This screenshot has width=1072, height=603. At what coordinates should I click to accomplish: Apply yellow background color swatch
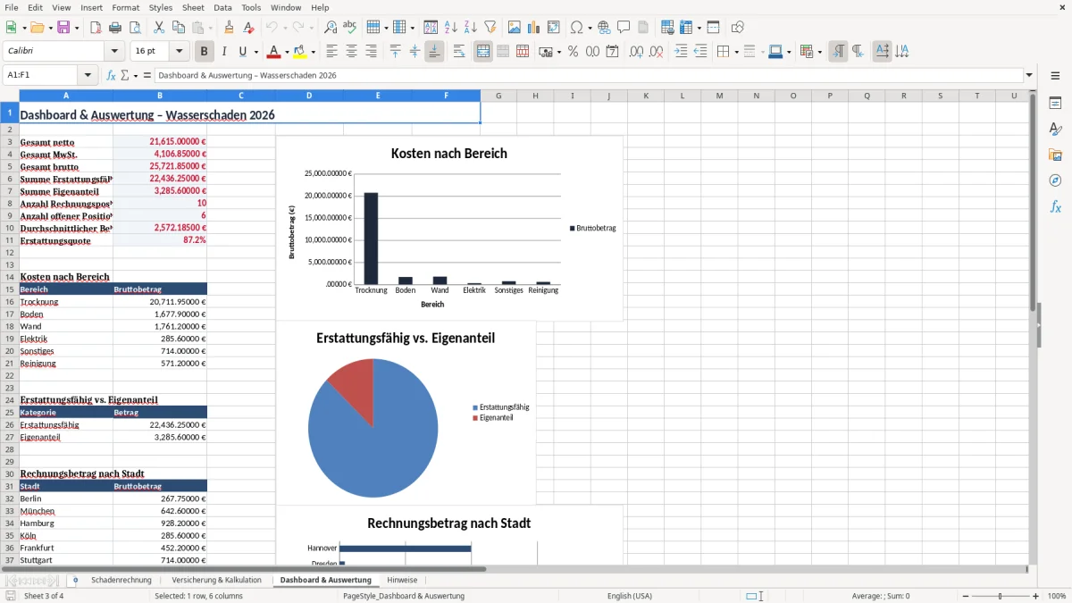coord(300,52)
